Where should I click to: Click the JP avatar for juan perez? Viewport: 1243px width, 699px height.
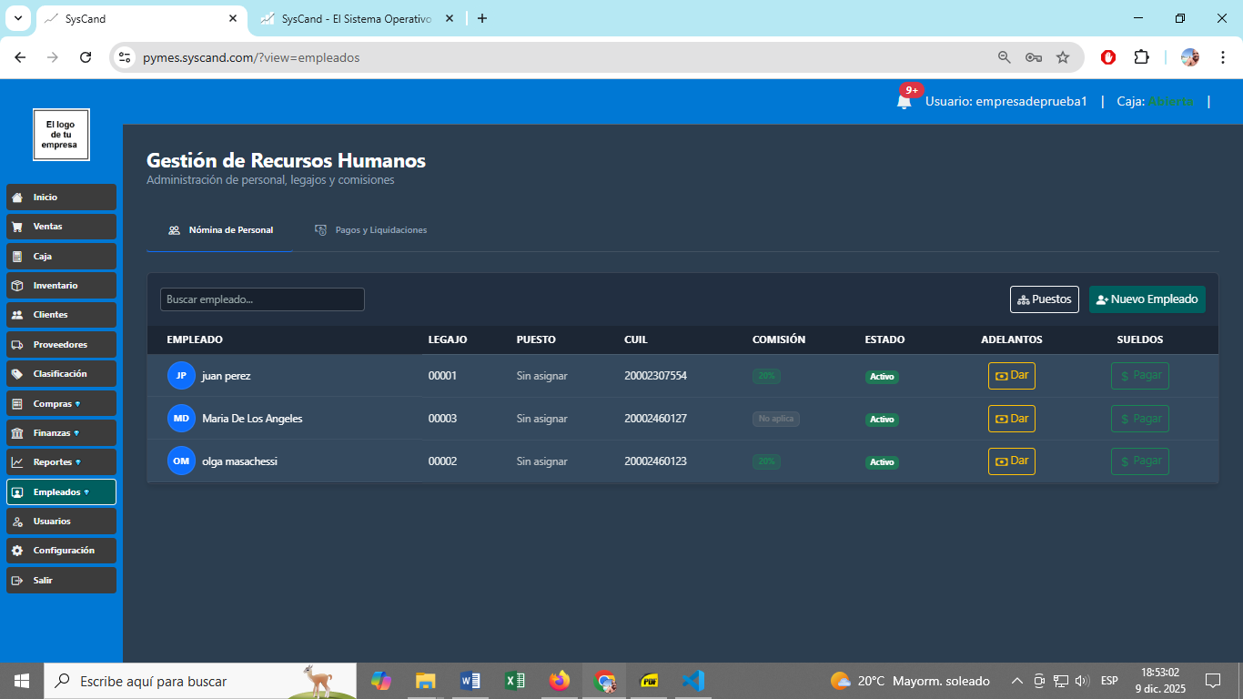click(181, 376)
